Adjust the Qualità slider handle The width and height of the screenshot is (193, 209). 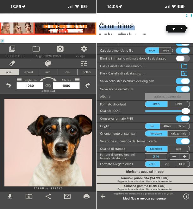pos(186,111)
